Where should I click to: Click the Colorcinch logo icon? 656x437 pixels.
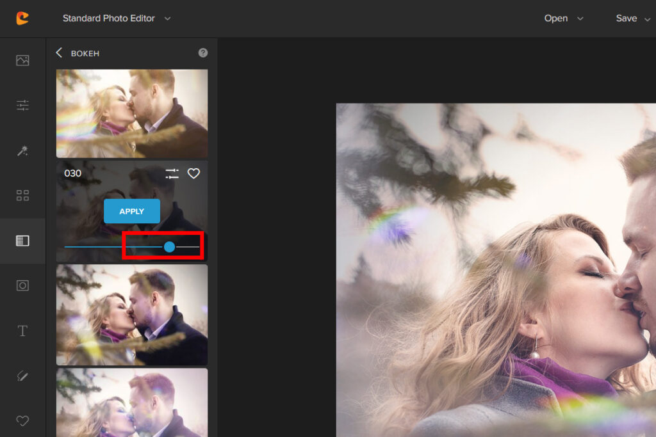(22, 18)
